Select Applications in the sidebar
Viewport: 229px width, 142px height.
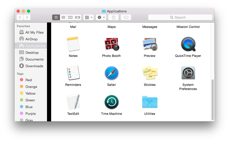click(x=31, y=46)
